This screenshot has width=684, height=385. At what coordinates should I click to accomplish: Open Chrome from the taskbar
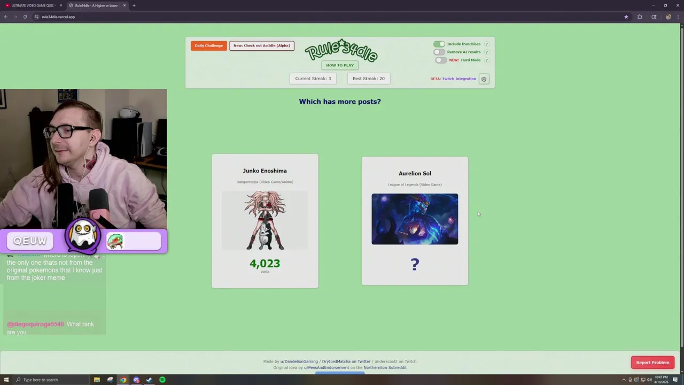click(x=123, y=380)
